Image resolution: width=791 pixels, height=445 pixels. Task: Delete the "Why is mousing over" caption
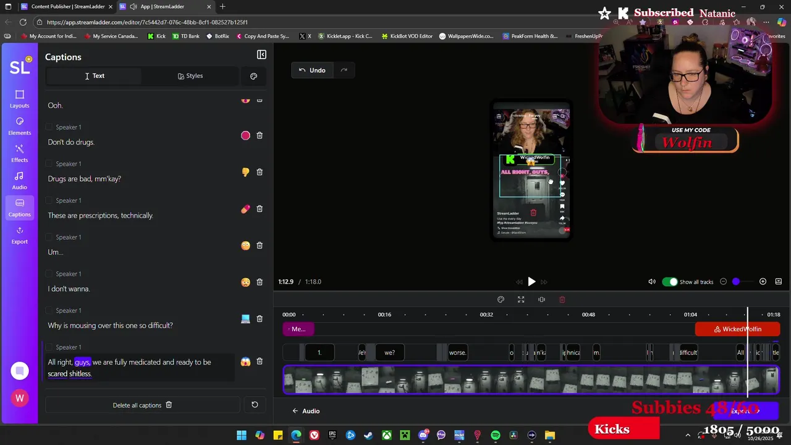click(x=260, y=319)
